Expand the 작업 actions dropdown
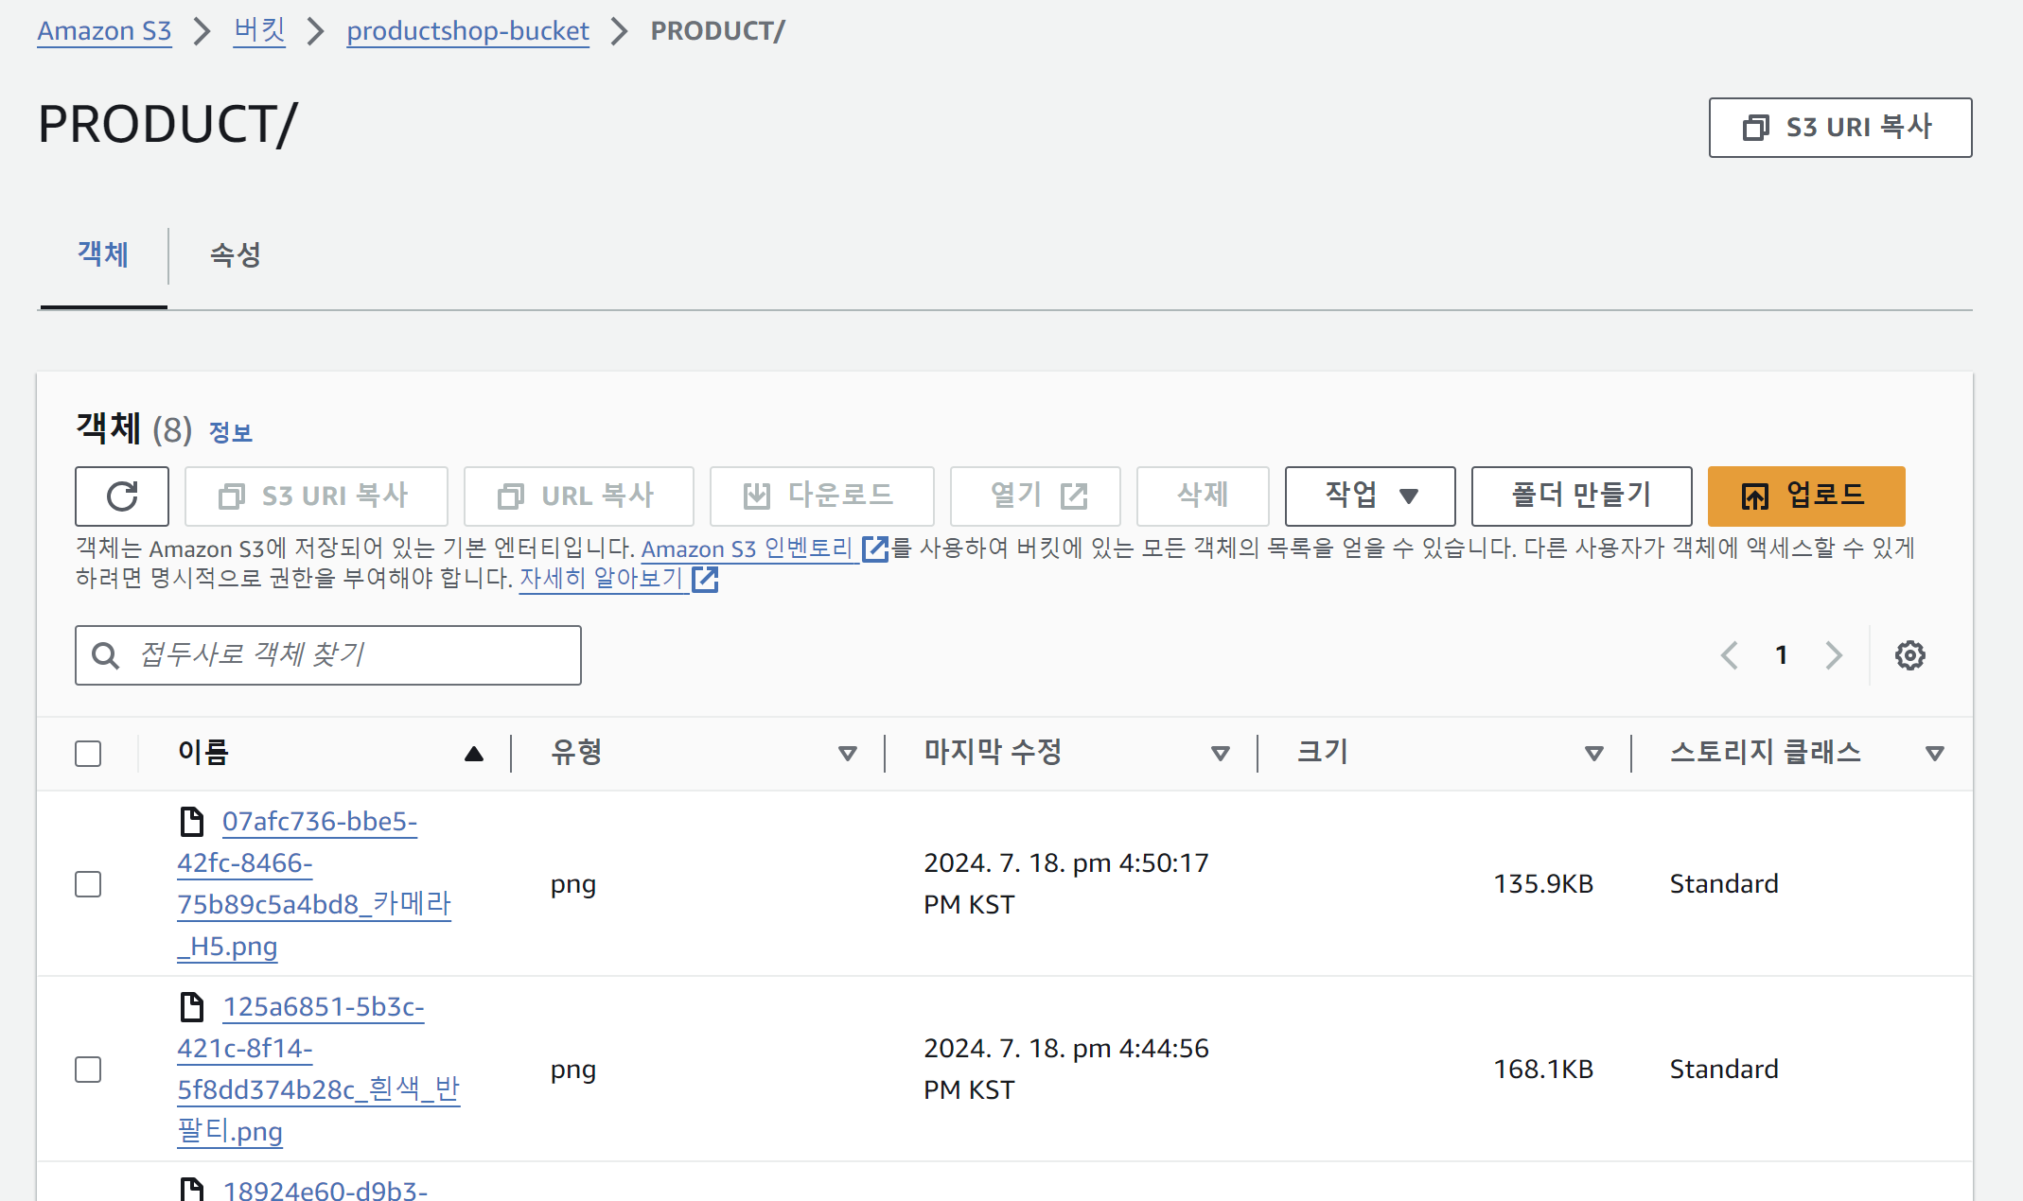This screenshot has width=2023, height=1201. coord(1369,496)
